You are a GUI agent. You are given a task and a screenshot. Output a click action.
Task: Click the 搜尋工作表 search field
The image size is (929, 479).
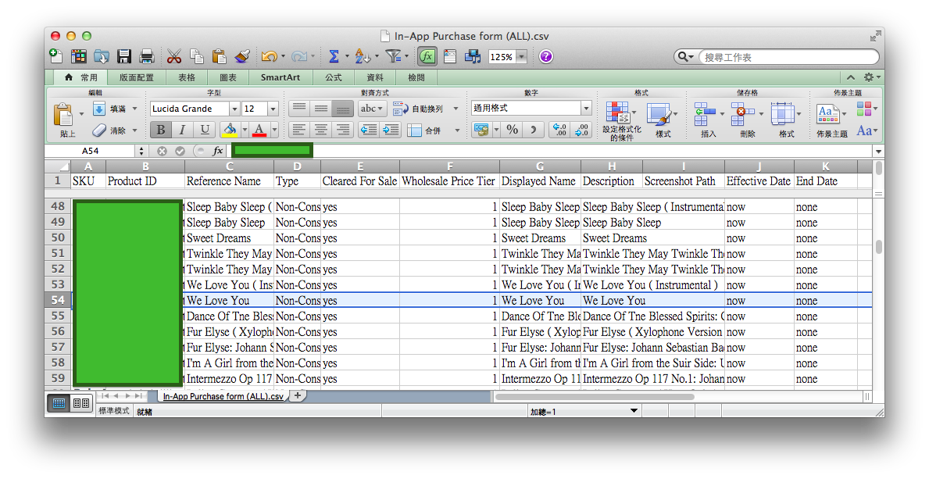(785, 57)
